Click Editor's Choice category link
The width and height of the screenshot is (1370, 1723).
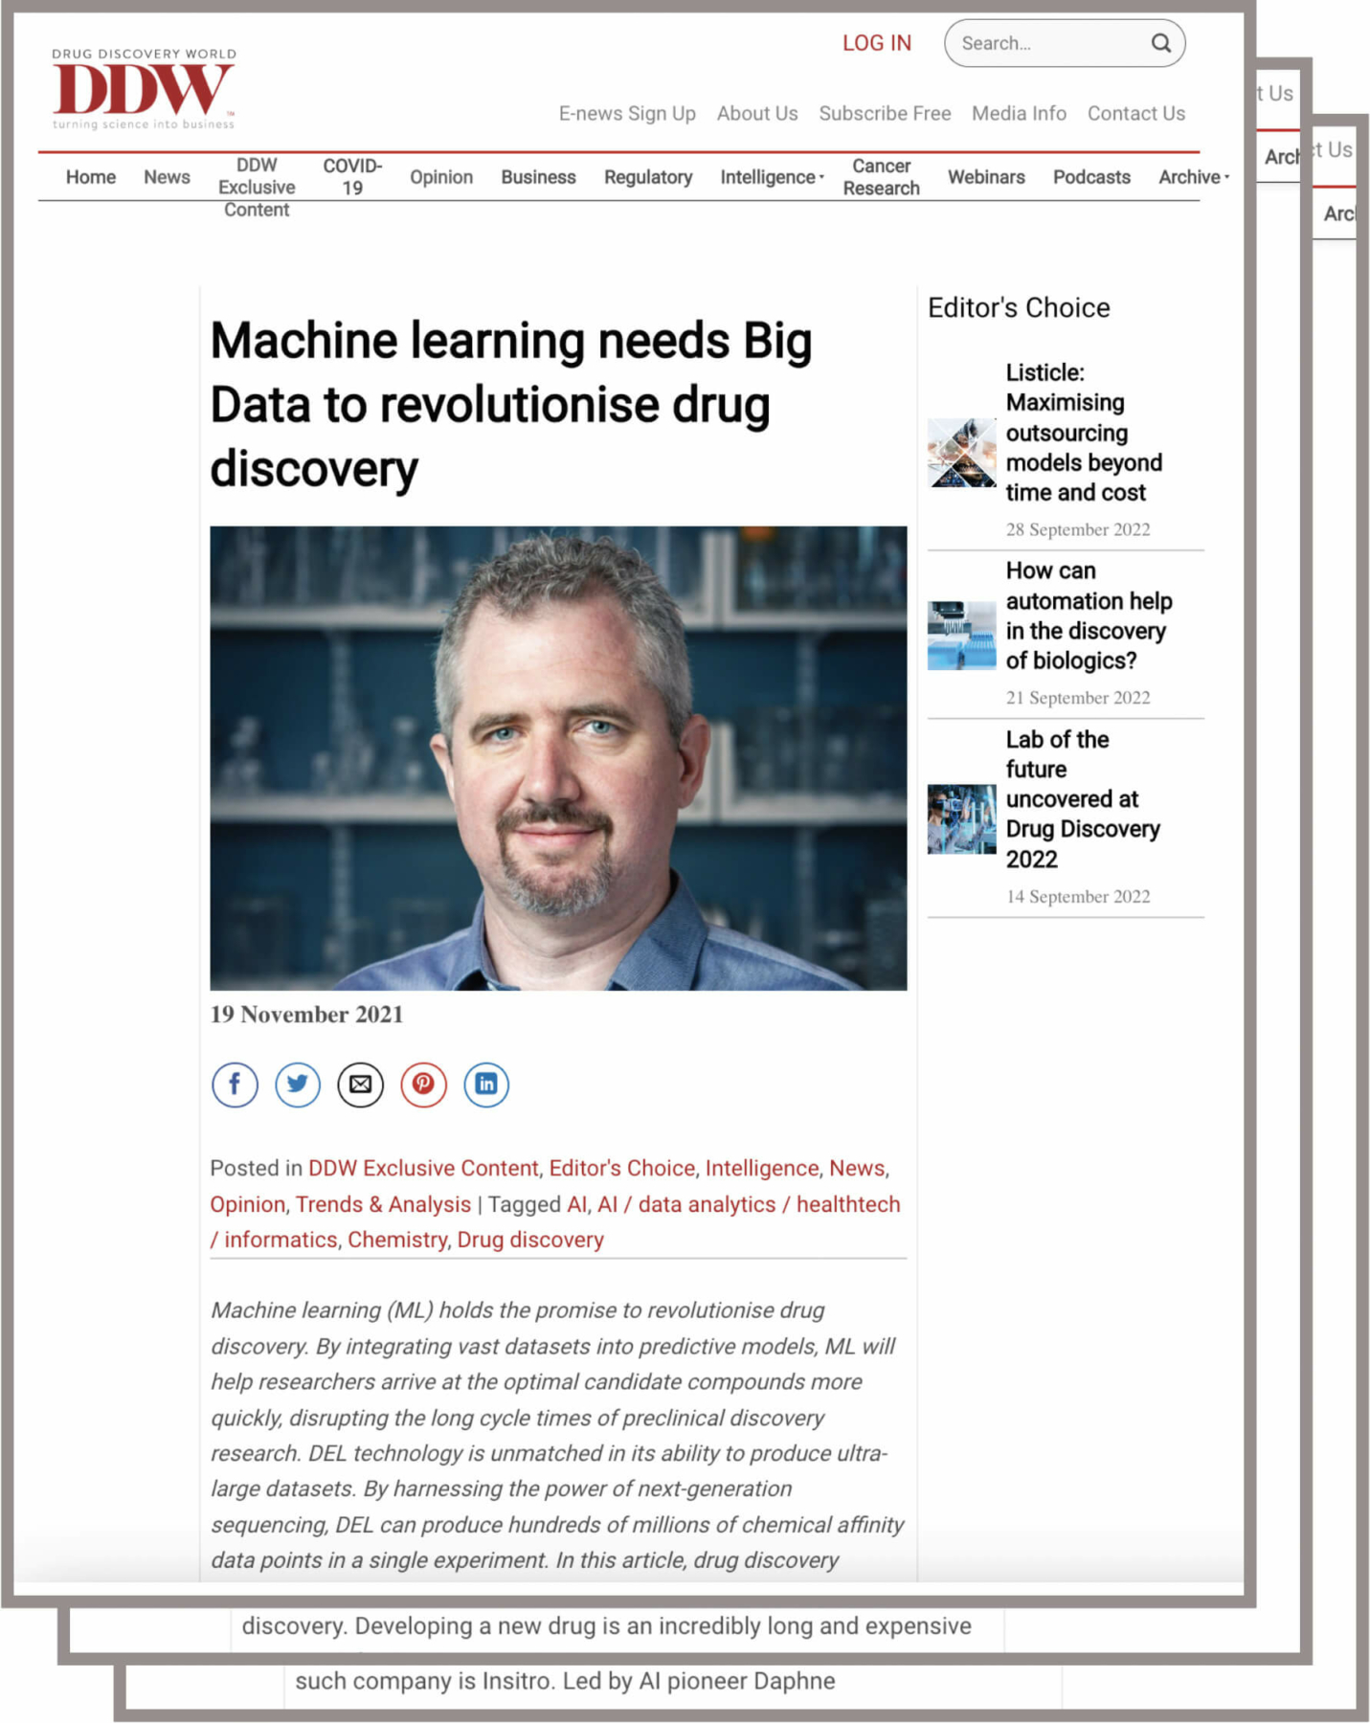point(621,1168)
